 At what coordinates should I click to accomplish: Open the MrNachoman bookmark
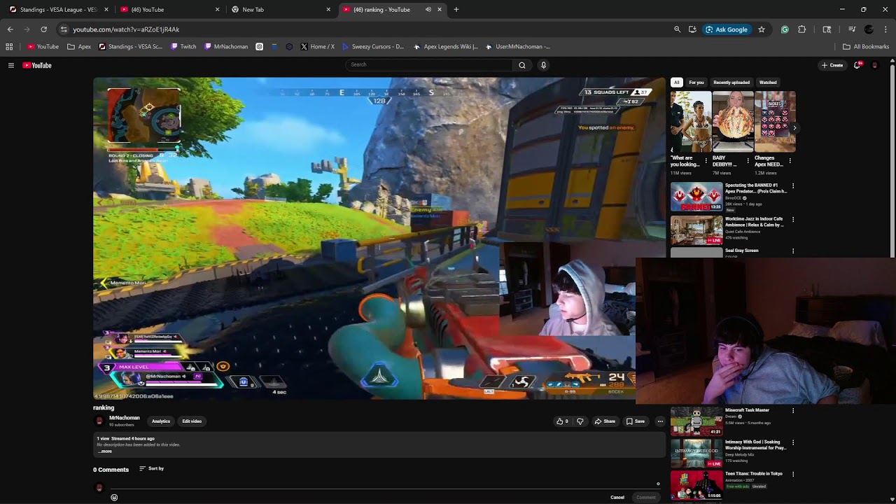226,47
